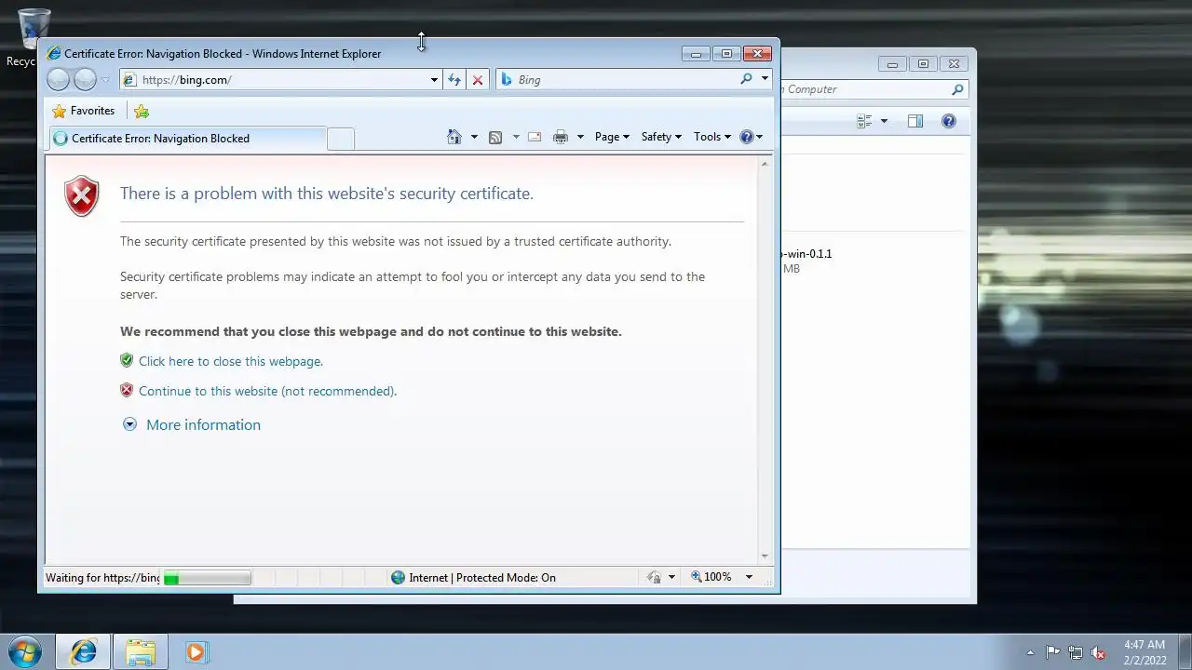This screenshot has width=1192, height=670.
Task: Open the Help question mark menu
Action: click(x=752, y=137)
